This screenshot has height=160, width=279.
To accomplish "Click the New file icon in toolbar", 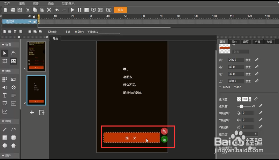I will (6, 10).
